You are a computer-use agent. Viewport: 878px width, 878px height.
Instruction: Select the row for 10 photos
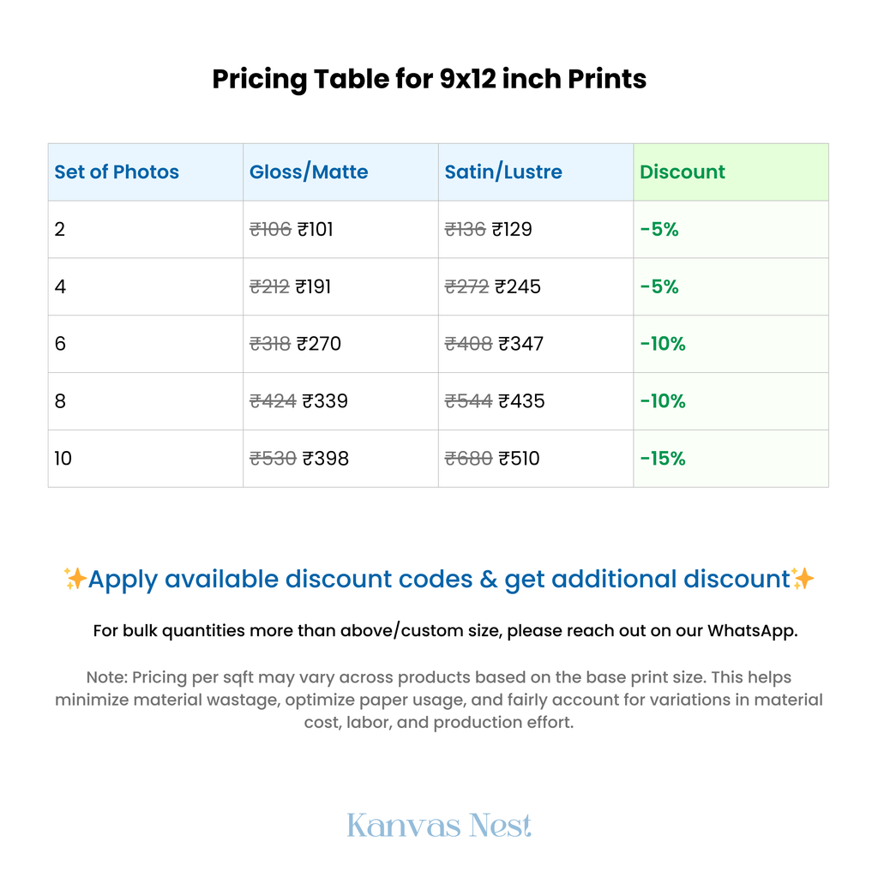coord(438,459)
